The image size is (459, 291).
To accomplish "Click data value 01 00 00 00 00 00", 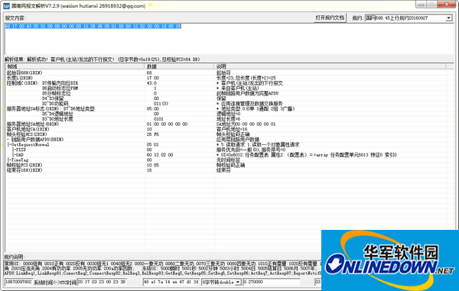I will coord(167,124).
